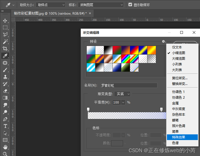This screenshot has height=156, width=200.
Task: Select the Smudge tool
Action: click(x=5, y=105)
